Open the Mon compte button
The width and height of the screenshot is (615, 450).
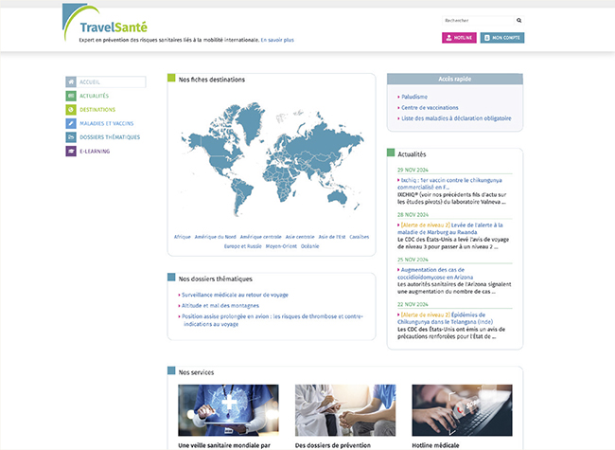point(502,38)
